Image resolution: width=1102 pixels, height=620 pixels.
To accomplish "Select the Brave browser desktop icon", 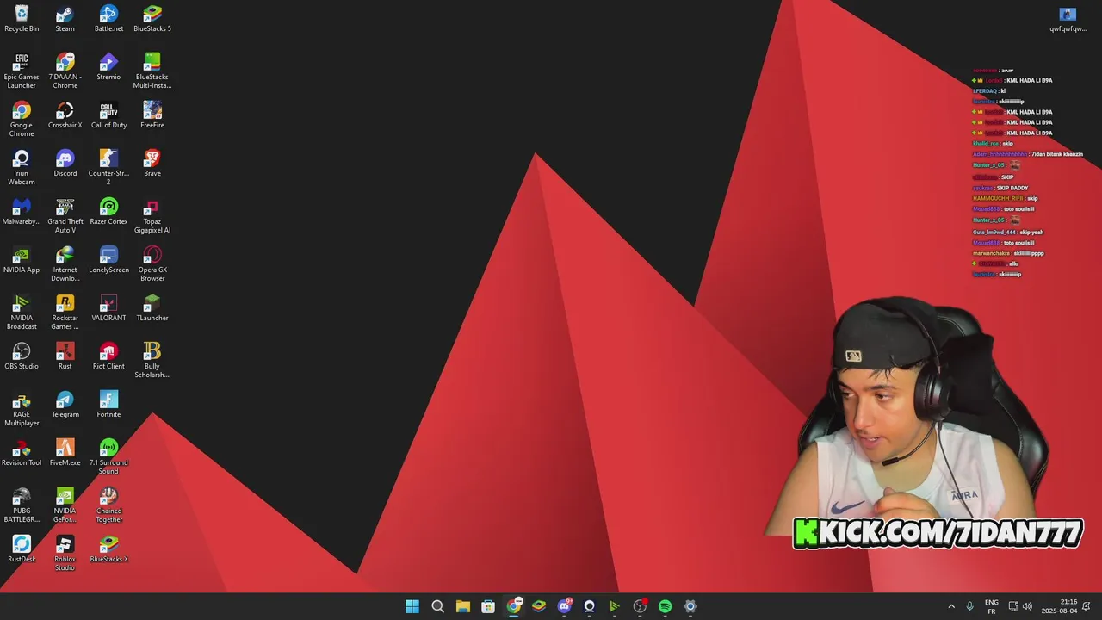I will coord(152,164).
